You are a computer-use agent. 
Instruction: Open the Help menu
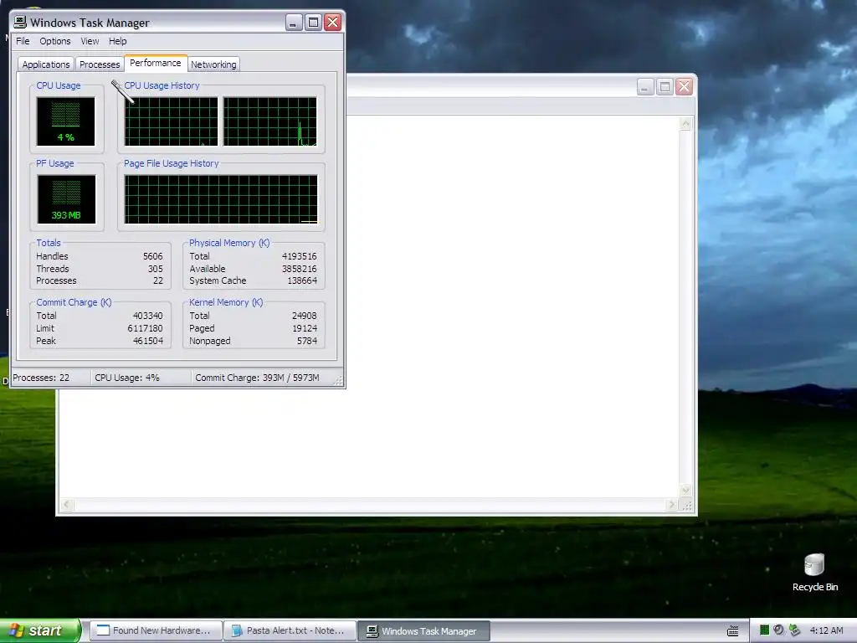click(117, 41)
